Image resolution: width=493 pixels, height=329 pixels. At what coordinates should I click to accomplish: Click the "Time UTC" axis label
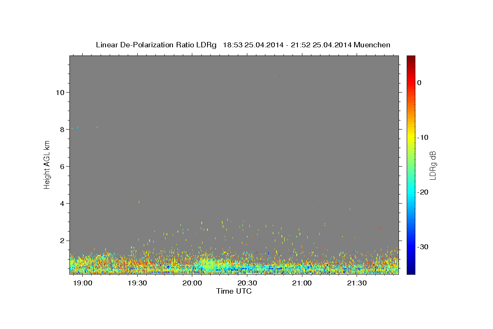[x=234, y=291]
